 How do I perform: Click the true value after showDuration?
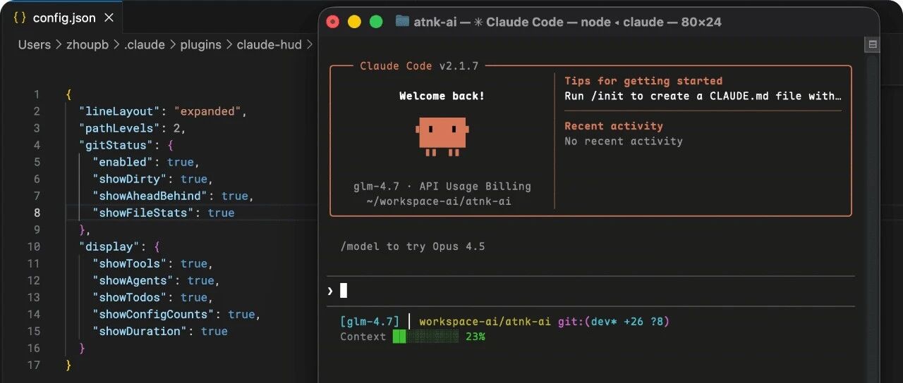214,331
